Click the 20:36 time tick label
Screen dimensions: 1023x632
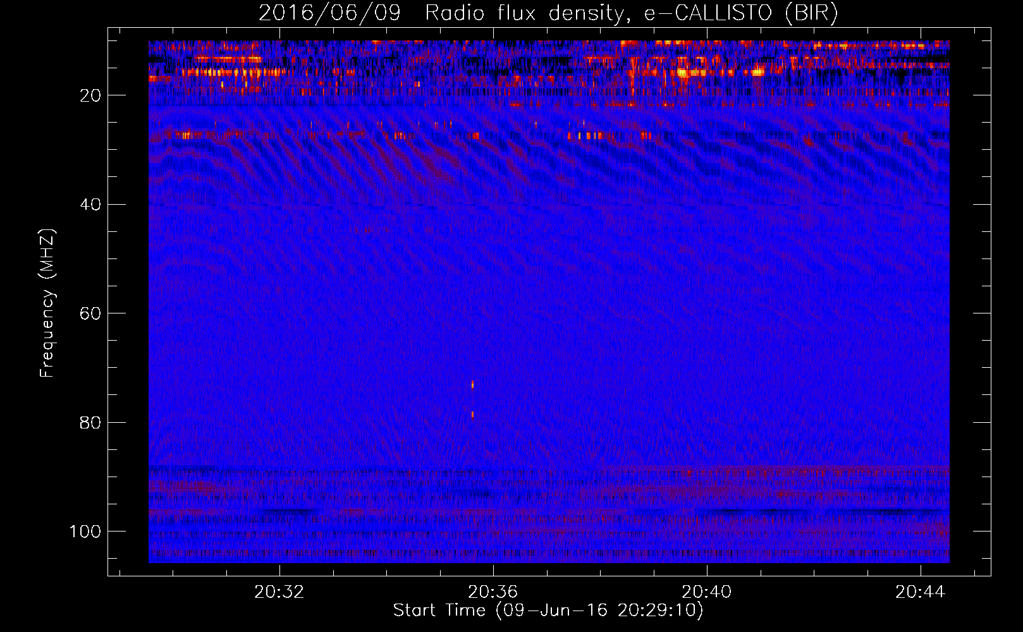[x=493, y=592]
